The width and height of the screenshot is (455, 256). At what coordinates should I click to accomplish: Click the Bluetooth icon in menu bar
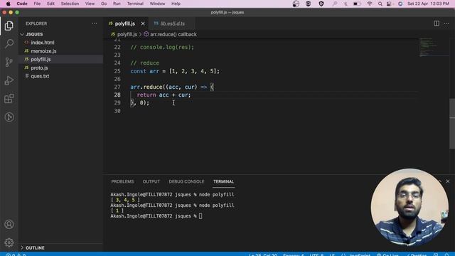click(346, 4)
